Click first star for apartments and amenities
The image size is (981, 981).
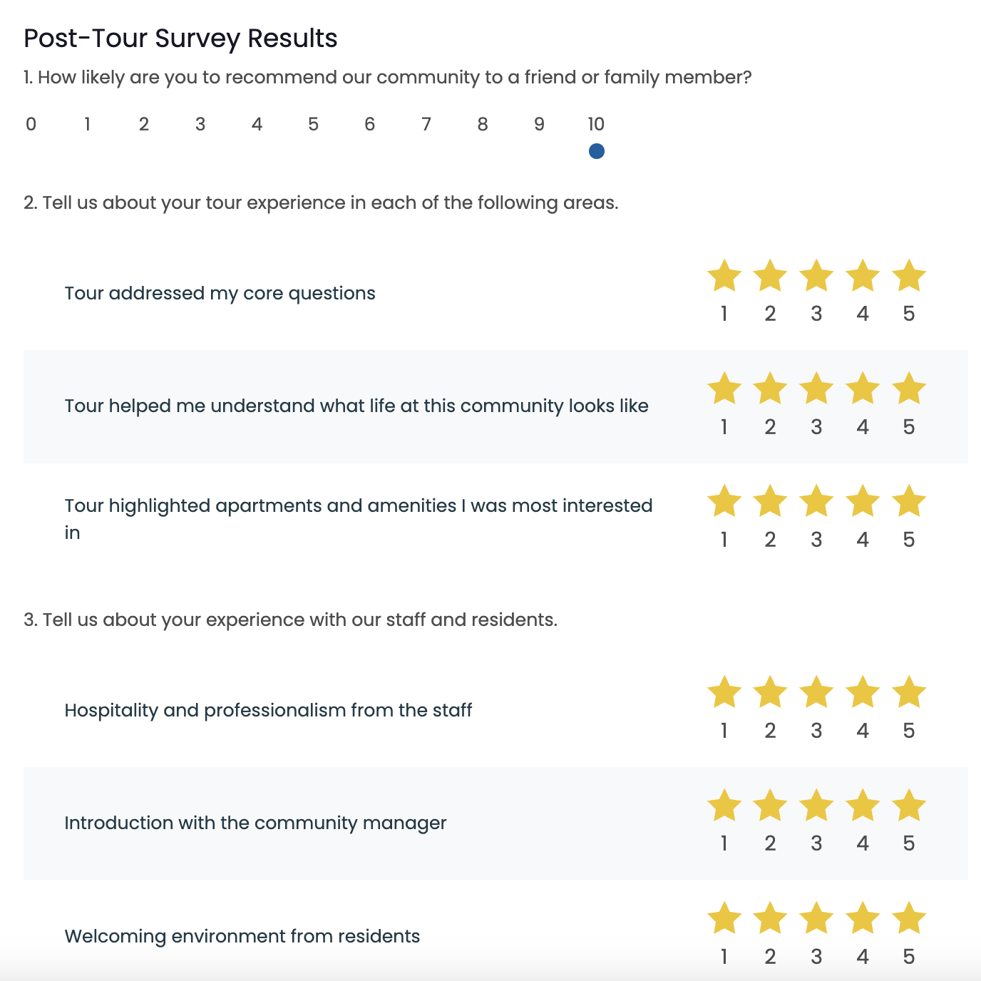[724, 502]
